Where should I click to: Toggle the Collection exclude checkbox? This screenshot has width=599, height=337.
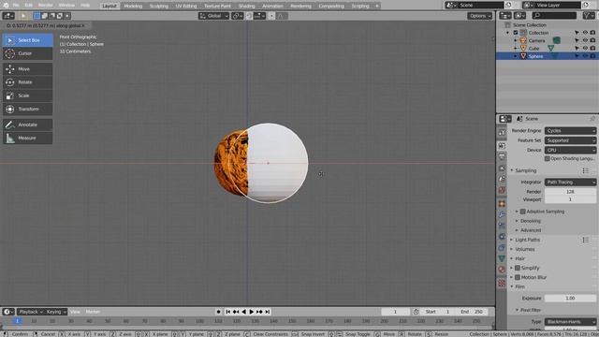(x=516, y=33)
